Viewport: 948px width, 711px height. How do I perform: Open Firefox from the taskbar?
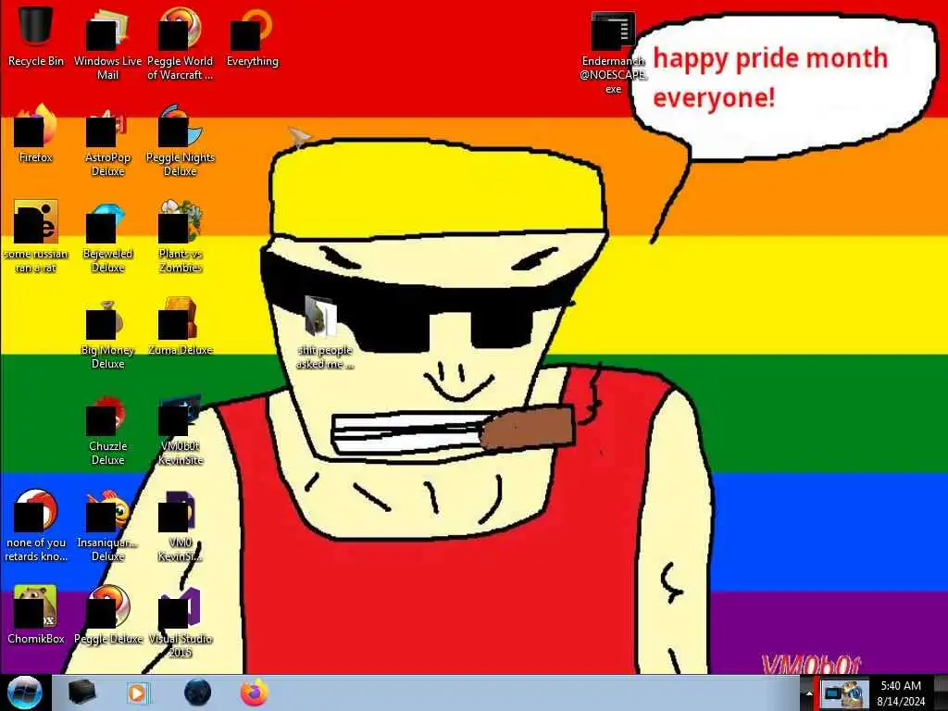pos(255,692)
